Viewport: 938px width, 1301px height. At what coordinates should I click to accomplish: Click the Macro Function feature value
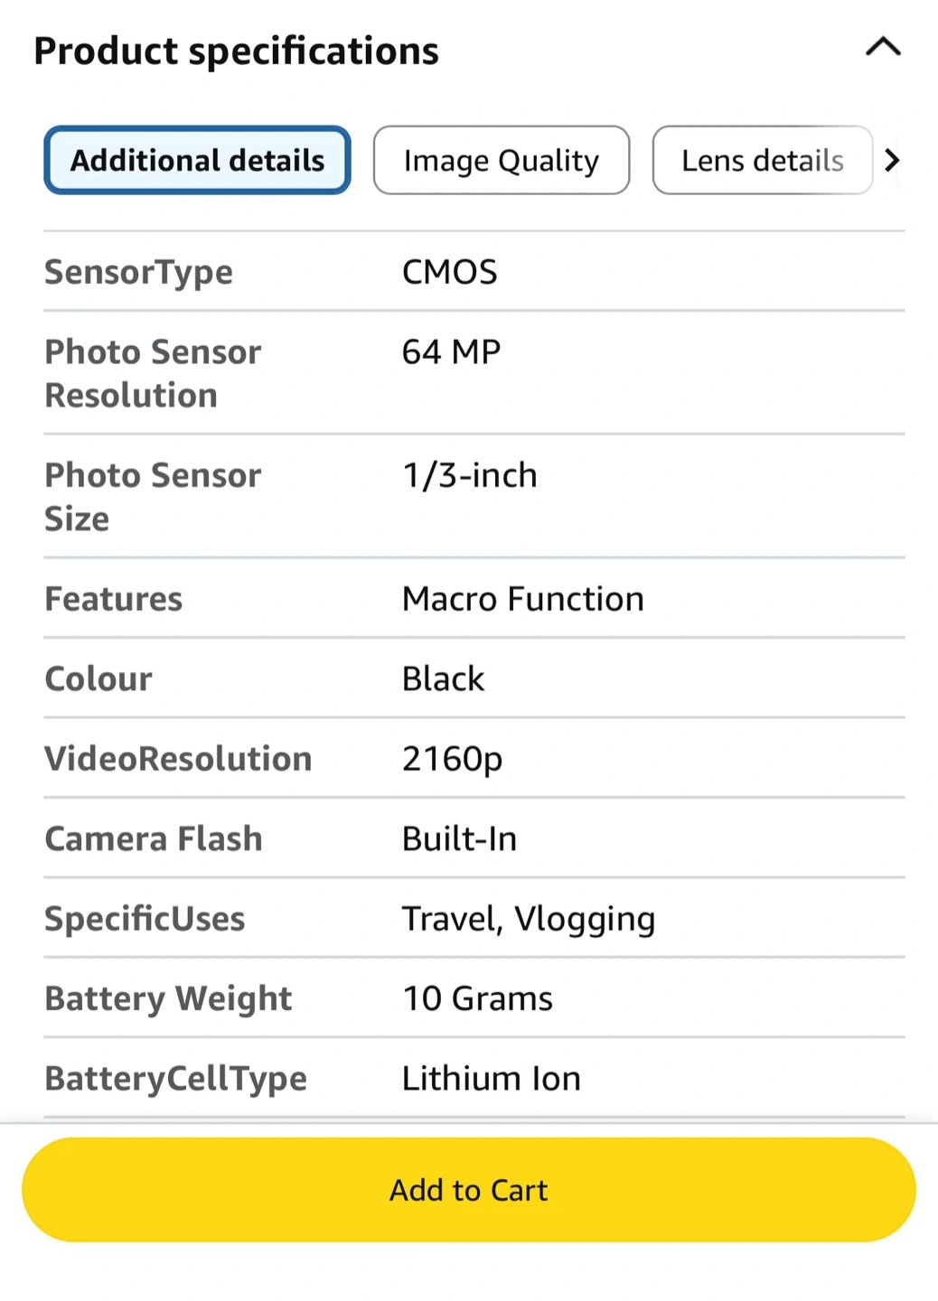coord(522,599)
